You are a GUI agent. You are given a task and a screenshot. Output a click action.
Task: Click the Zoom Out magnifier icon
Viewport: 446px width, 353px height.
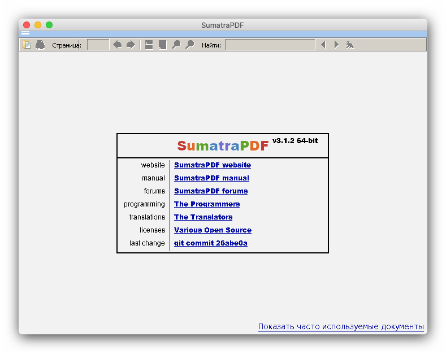point(176,45)
